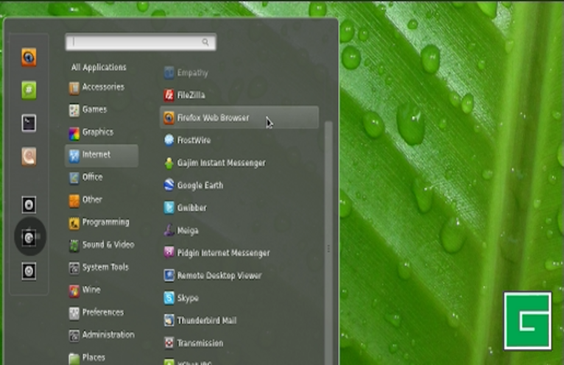Open the Transmission torrent client
This screenshot has height=365, width=564.
pos(199,343)
